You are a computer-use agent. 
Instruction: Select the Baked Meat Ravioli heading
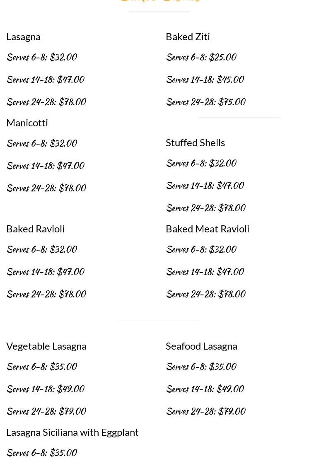tap(208, 229)
